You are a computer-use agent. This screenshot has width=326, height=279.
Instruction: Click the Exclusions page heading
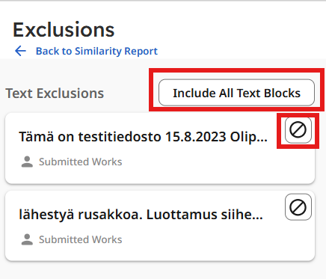click(x=64, y=30)
